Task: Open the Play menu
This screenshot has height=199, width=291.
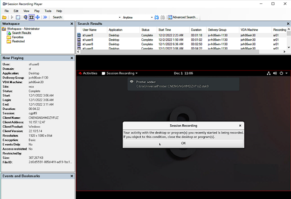Action: (37, 11)
